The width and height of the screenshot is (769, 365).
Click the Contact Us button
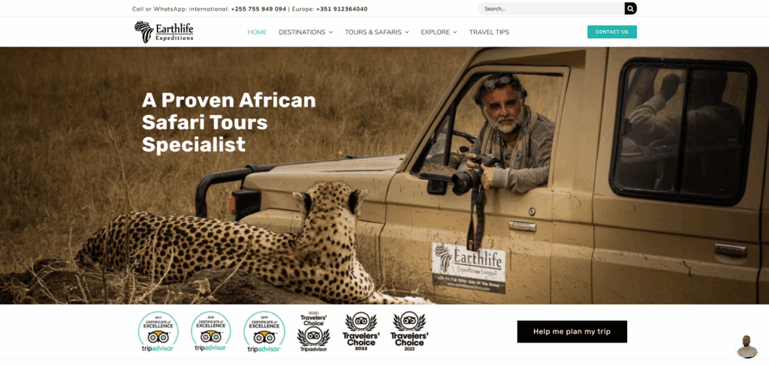(612, 32)
